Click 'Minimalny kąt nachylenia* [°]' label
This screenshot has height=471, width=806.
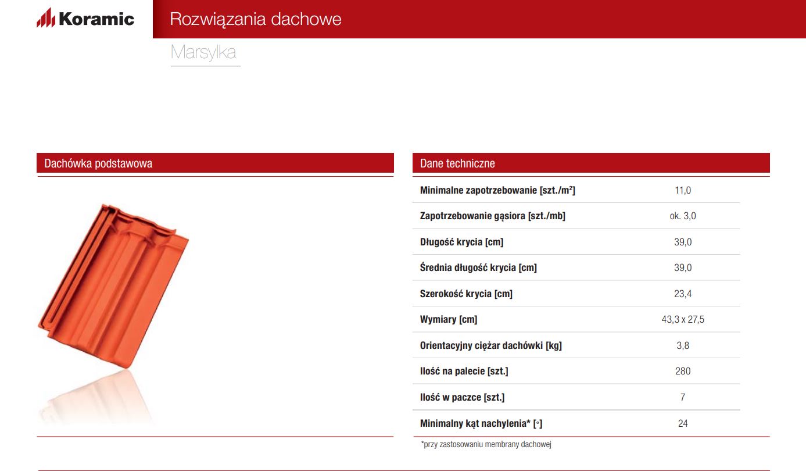click(x=481, y=424)
